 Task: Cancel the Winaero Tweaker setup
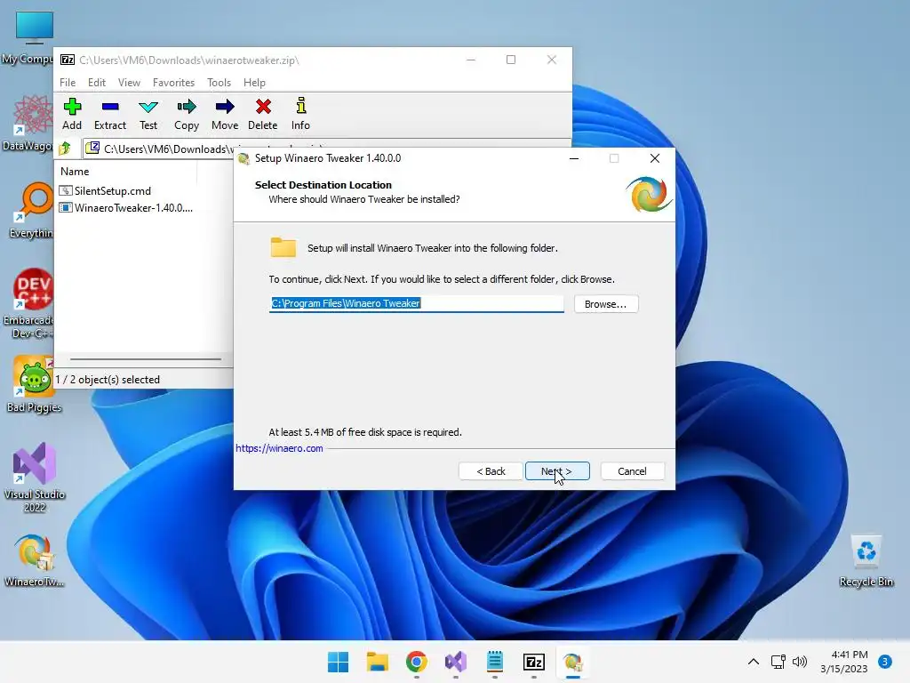pos(632,471)
